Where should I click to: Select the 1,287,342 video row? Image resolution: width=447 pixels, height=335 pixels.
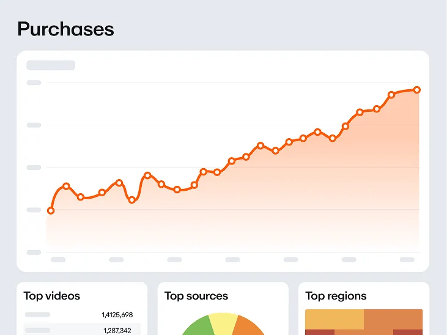click(83, 330)
